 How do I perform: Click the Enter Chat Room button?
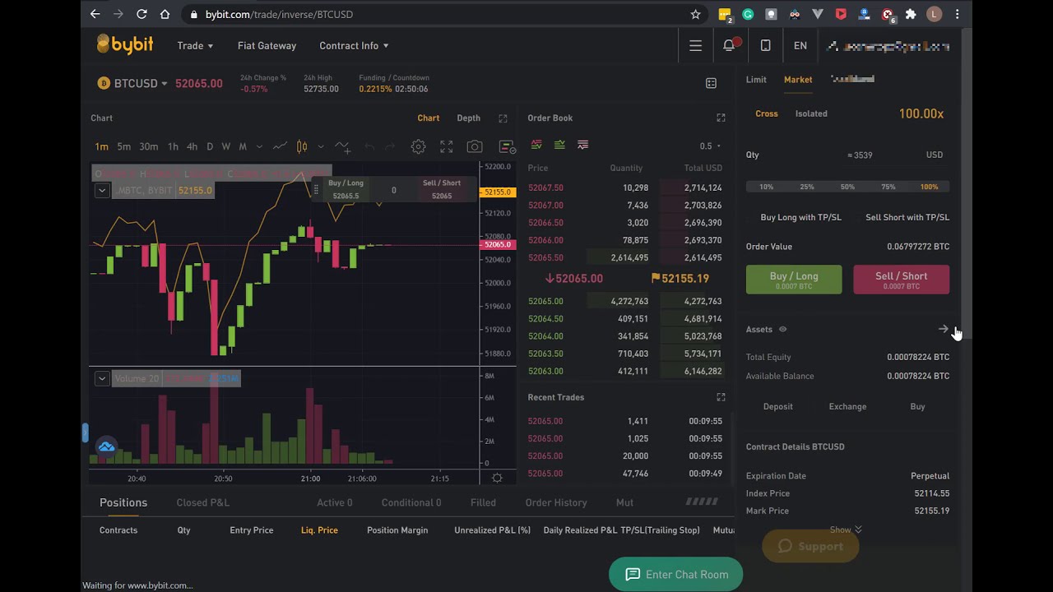[675, 575]
